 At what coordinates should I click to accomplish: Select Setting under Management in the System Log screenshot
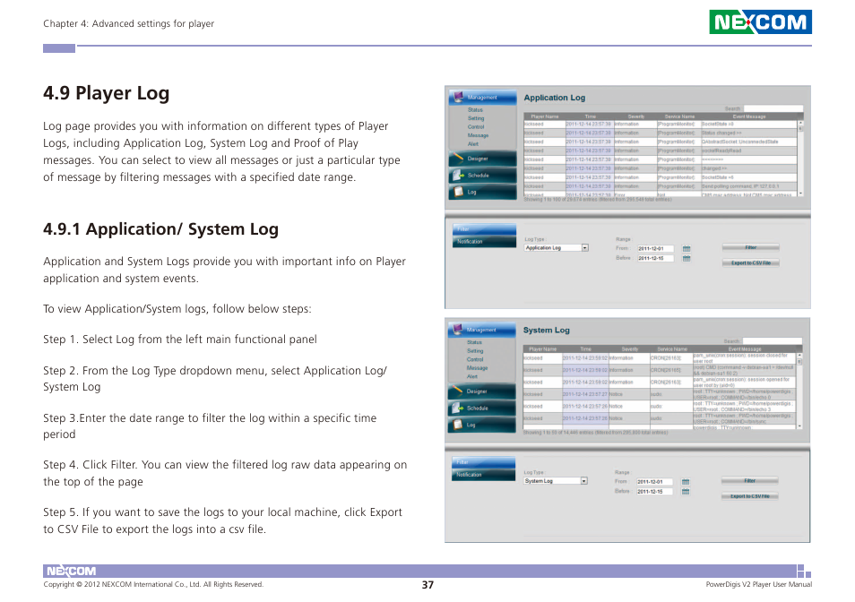click(x=475, y=351)
